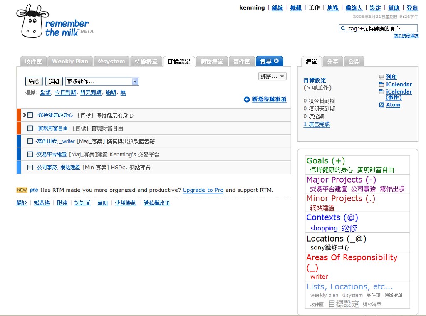Image resolution: width=426 pixels, height=316 pixels.
Task: Open 聯絡人 in top navigation
Action: (x=354, y=8)
